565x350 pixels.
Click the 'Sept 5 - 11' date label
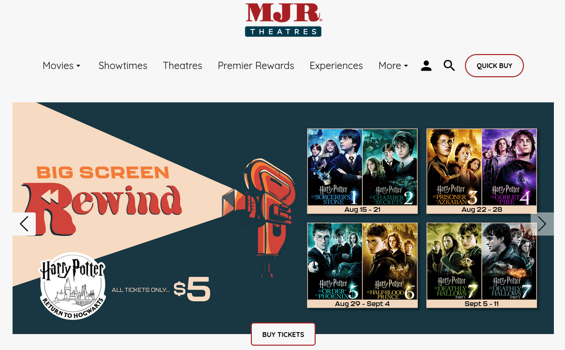482,304
